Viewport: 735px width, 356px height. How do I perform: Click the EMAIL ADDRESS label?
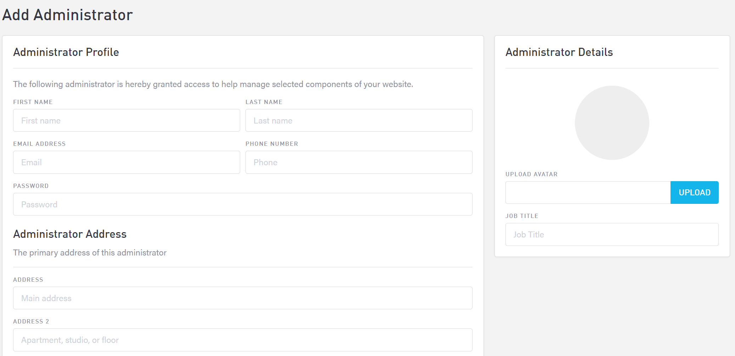tap(39, 144)
